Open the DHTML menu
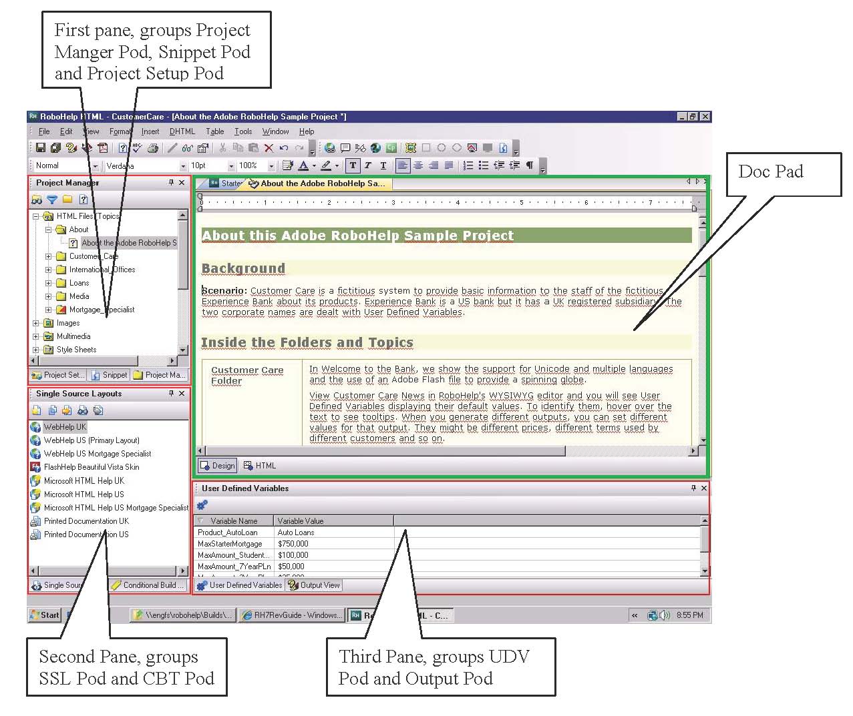Screen dimensions: 853x716 182,131
